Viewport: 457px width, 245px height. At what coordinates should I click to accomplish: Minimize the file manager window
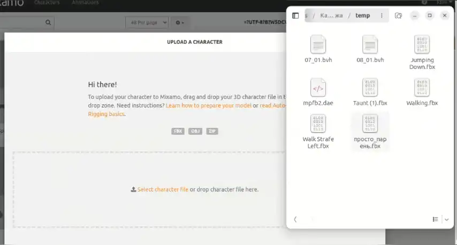414,16
